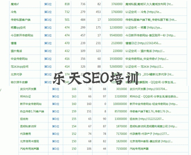
Task: Select the 昆明私家侦探 keyword
Action: (x=28, y=126)
